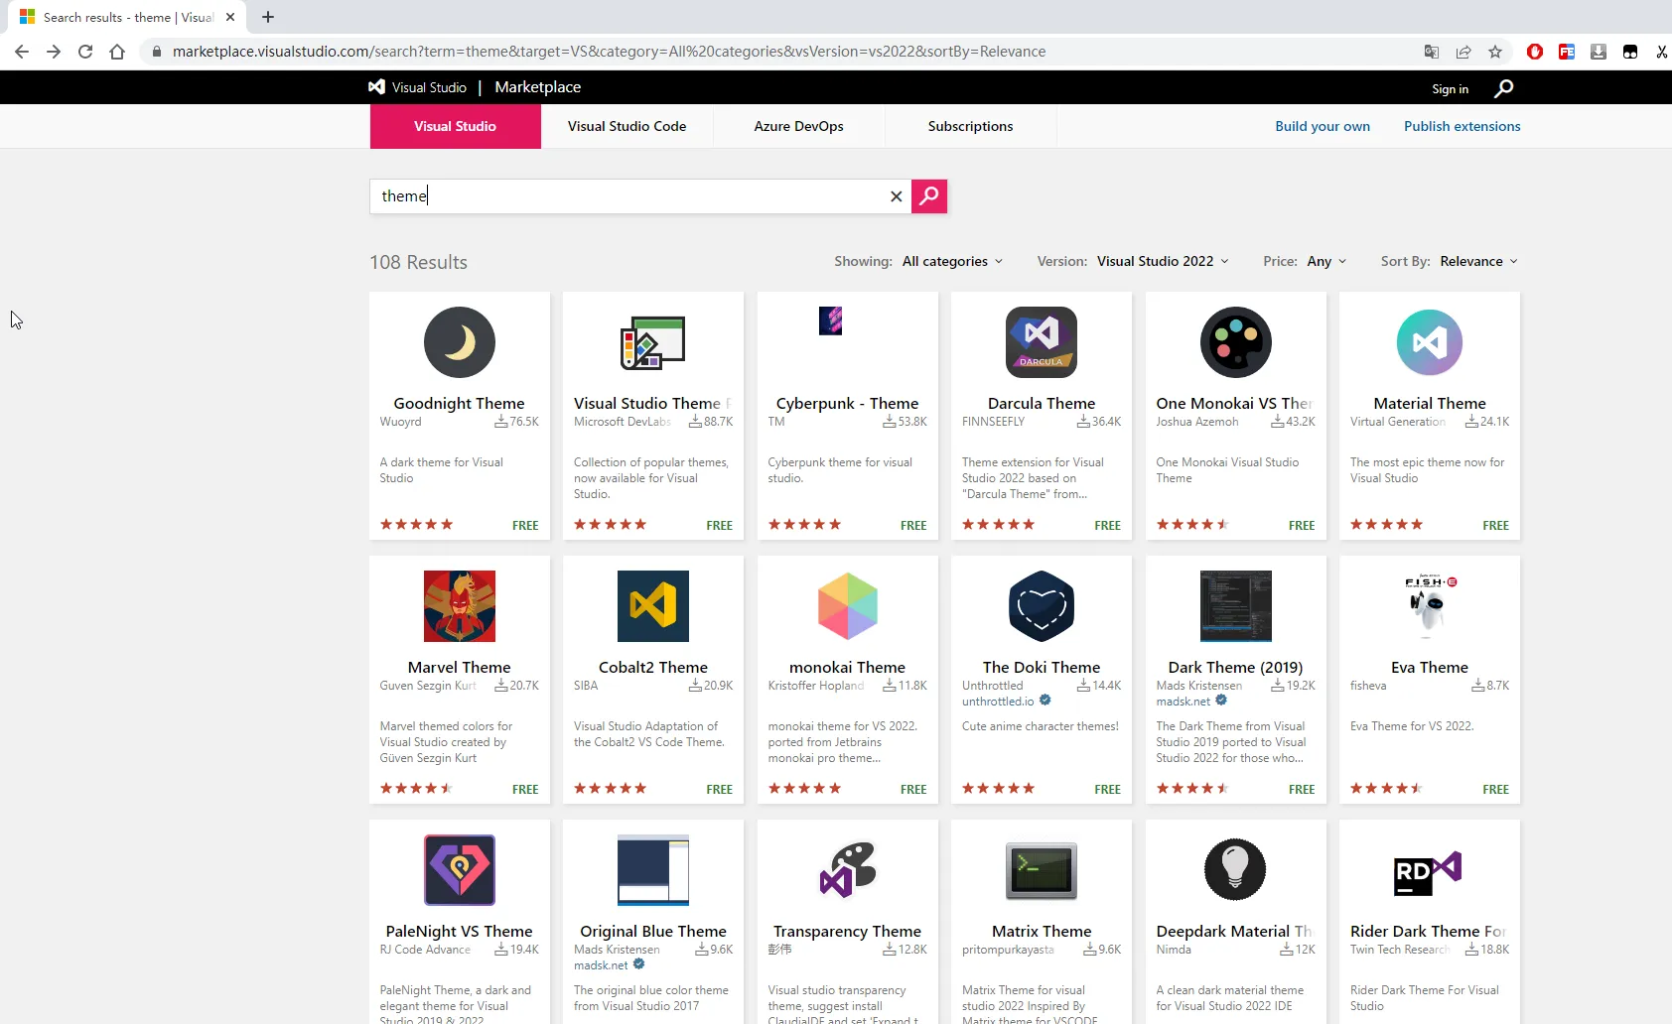
Task: Click the Visual Studio logo in header
Action: [417, 87]
